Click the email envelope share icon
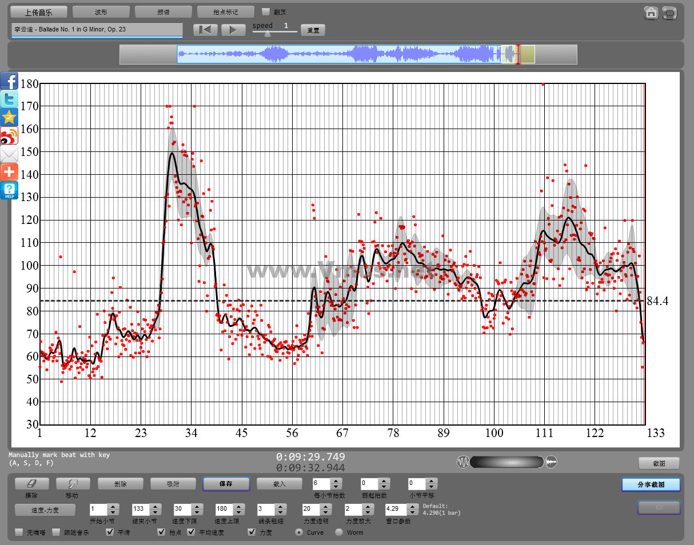Viewport: 694px width, 545px height. point(9,154)
